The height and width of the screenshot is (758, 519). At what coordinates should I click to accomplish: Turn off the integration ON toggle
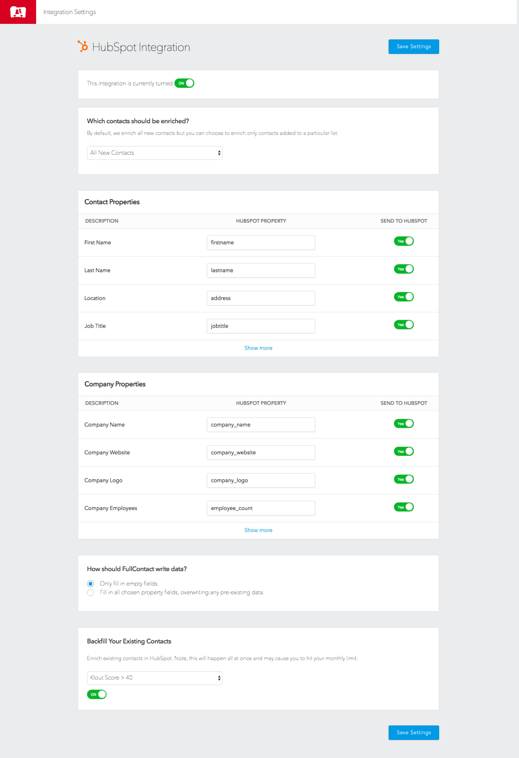pos(184,83)
